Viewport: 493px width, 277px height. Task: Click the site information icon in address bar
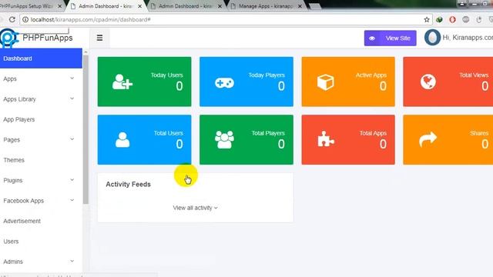click(x=25, y=19)
